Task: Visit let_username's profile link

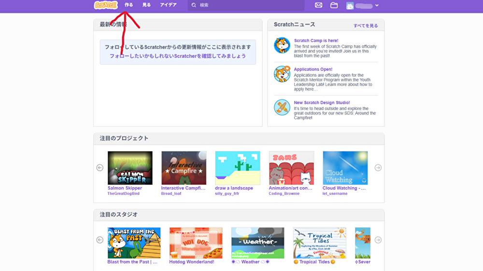Action: pyautogui.click(x=335, y=193)
